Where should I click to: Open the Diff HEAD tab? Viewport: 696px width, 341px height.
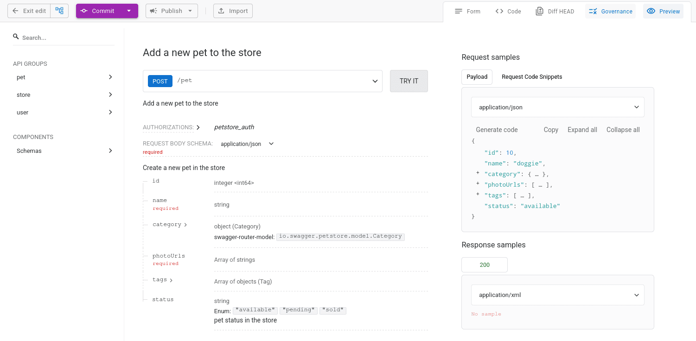click(x=555, y=11)
